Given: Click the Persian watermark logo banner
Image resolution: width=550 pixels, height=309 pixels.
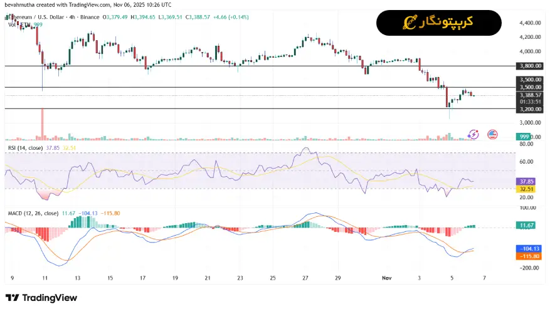Looking at the screenshot, I should click(438, 23).
